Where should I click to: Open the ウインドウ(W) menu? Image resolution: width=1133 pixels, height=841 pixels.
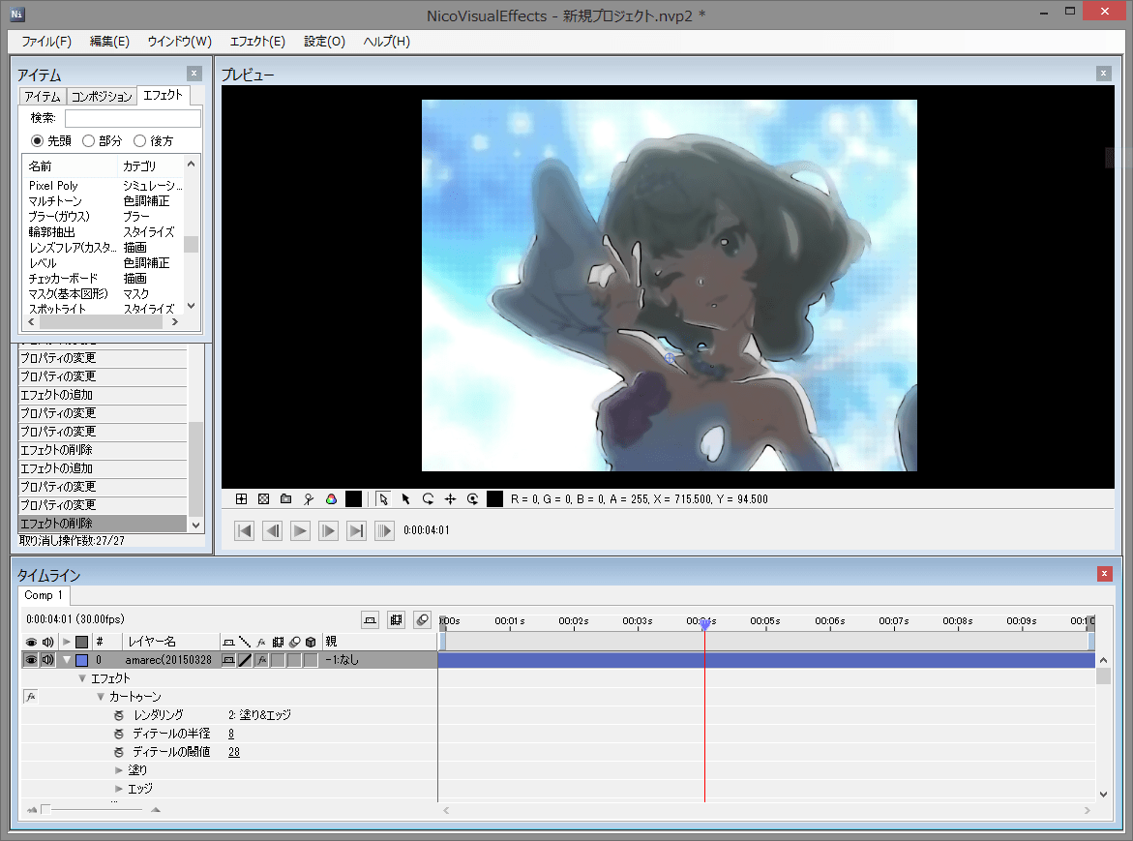click(x=179, y=42)
